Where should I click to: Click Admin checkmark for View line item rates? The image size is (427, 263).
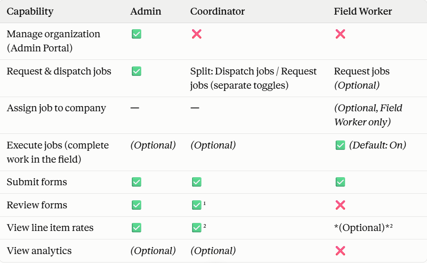pyautogui.click(x=137, y=228)
